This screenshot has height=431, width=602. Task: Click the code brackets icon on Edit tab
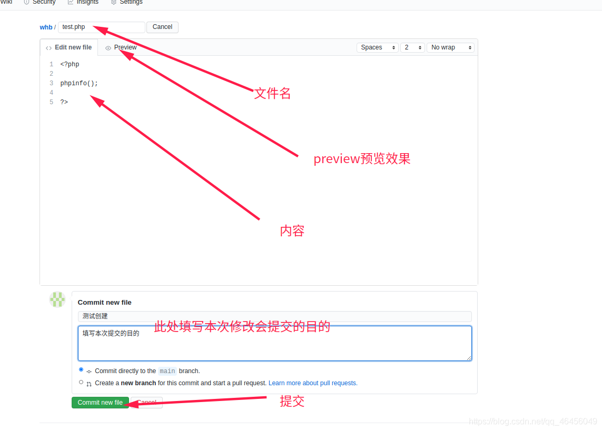click(x=48, y=48)
